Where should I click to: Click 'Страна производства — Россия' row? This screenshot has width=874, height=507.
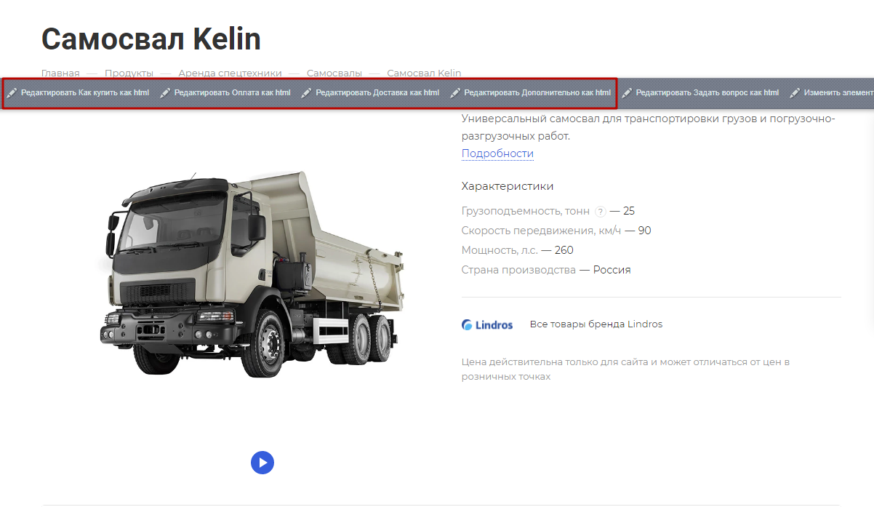[546, 270]
